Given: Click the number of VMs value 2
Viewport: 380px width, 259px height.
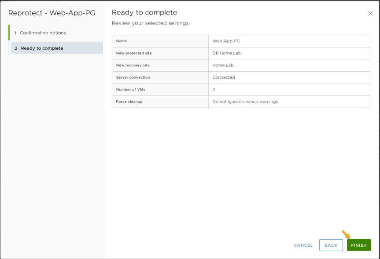Looking at the screenshot, I should point(214,89).
